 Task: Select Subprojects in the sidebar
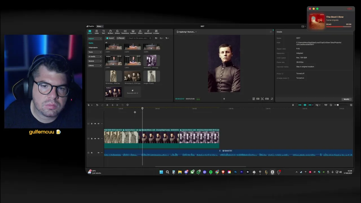93,47
